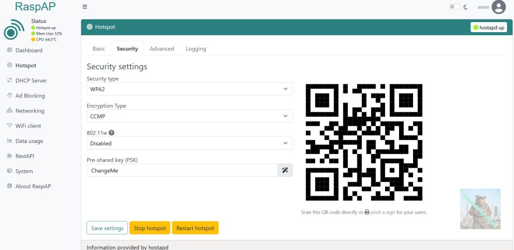Click the Security settings heading
Screen dimensions: 514x250
point(117,67)
